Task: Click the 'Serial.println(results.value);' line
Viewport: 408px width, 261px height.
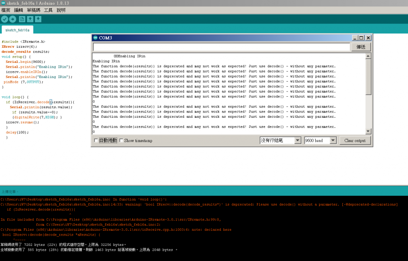Action: (41, 107)
